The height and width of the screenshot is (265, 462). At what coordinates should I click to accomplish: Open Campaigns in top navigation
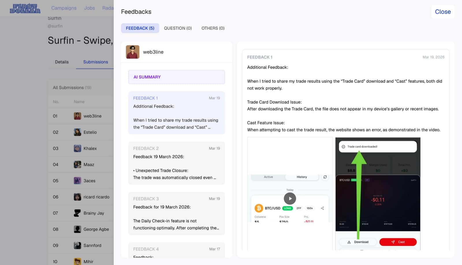coord(64,8)
